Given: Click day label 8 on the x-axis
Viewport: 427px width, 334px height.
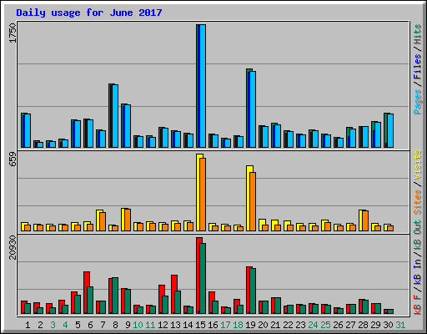Looking at the screenshot, I should [115, 325].
